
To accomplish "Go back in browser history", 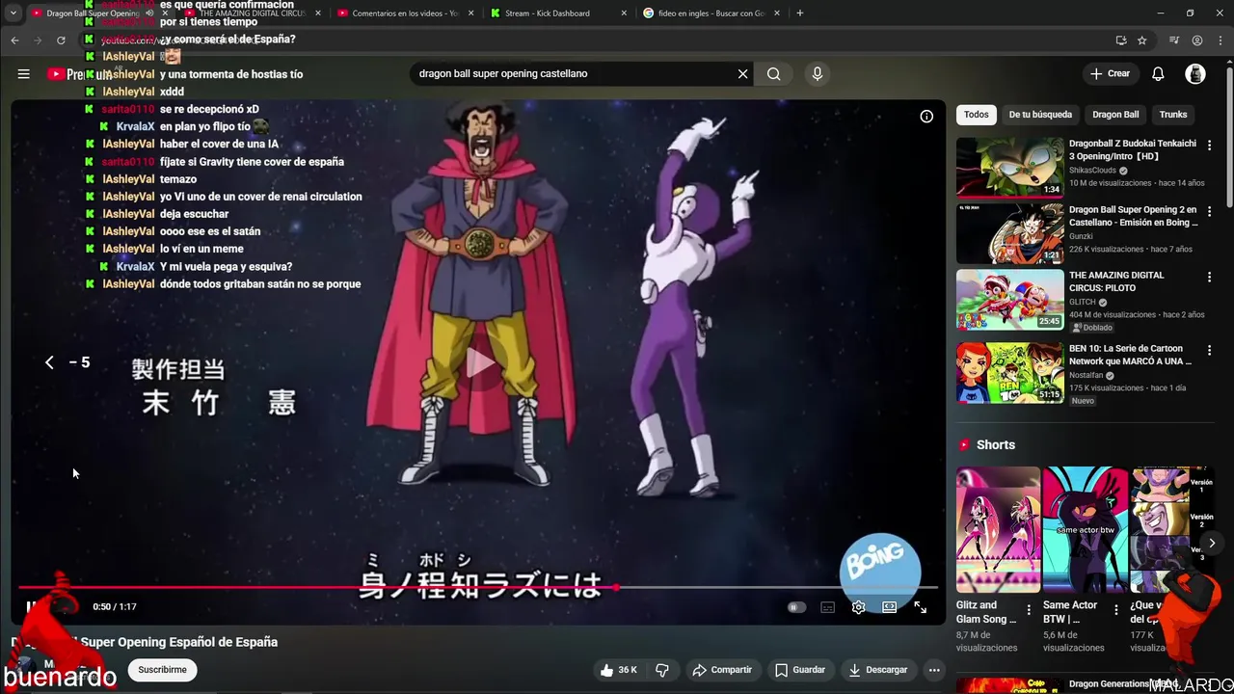I will [14, 40].
